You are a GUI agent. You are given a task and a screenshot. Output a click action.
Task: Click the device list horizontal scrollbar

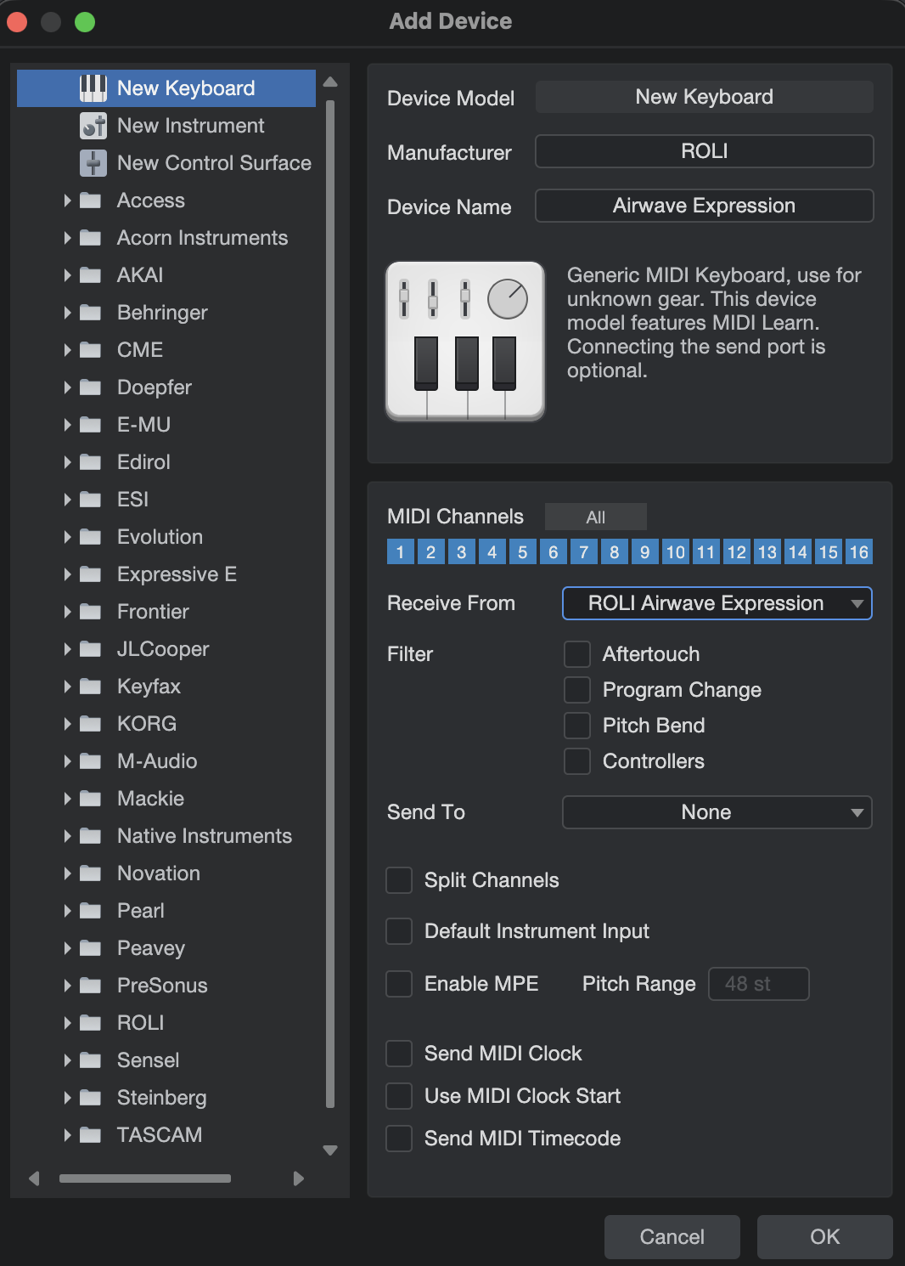pyautogui.click(x=145, y=1178)
